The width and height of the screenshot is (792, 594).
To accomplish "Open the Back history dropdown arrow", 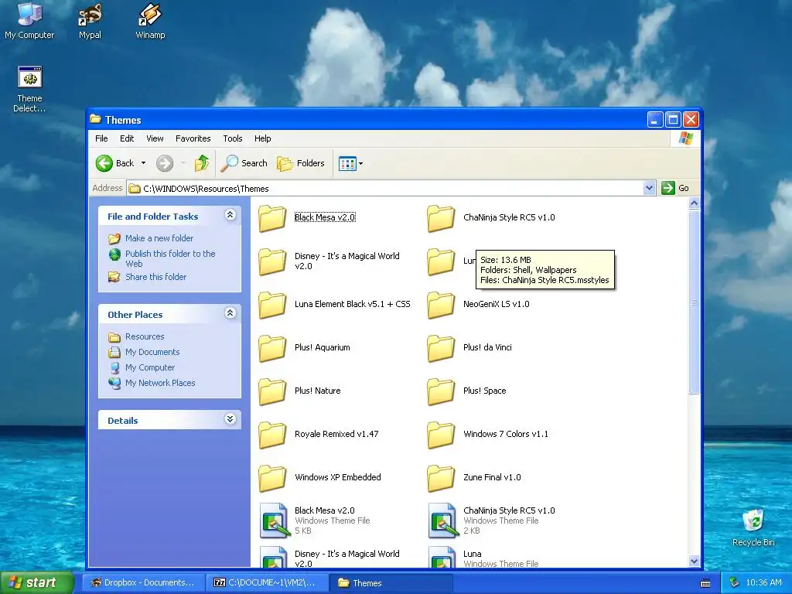I will pos(143,163).
